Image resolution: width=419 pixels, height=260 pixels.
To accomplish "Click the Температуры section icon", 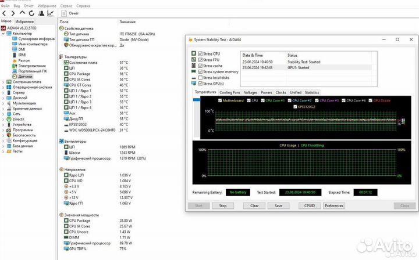I will tap(62, 57).
